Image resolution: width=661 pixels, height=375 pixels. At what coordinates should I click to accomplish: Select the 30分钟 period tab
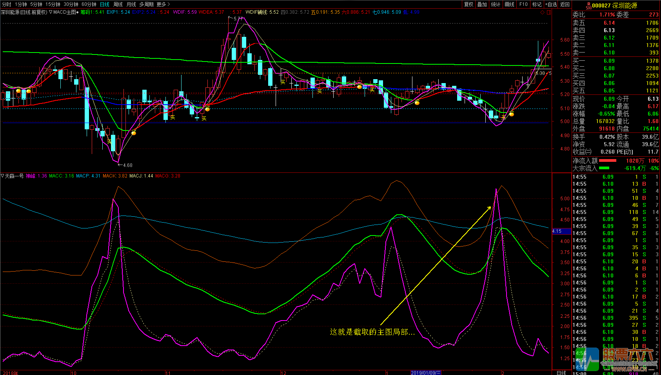tap(71, 4)
